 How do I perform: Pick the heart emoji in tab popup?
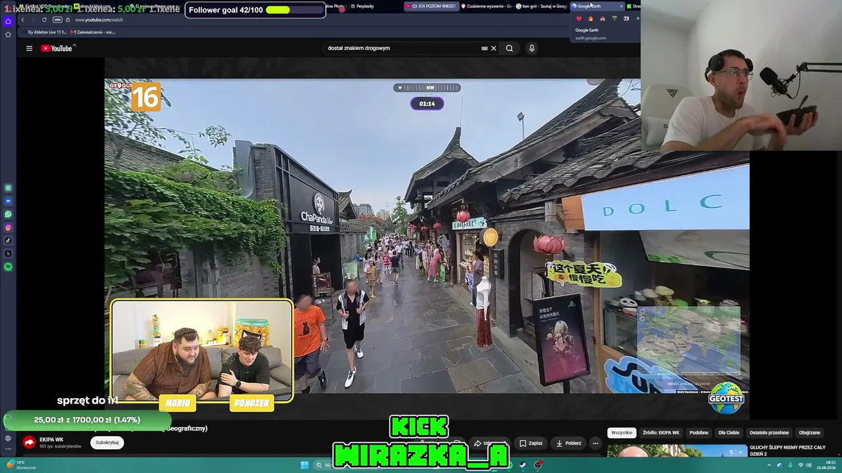coord(579,18)
